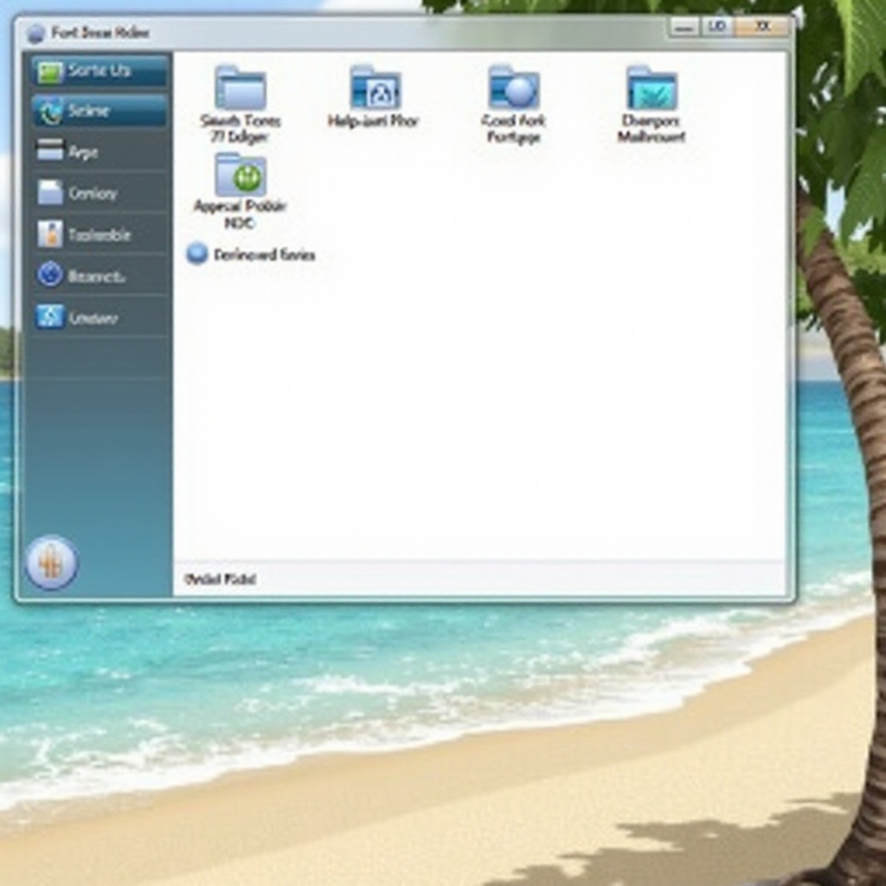Select the folder with the green badge
Screen dimensions: 886x886
pos(241,175)
